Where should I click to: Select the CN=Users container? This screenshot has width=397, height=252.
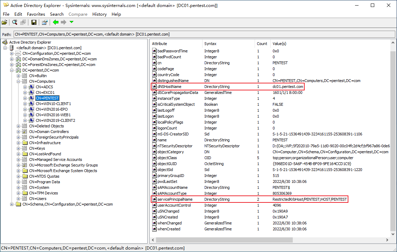click(x=38, y=198)
